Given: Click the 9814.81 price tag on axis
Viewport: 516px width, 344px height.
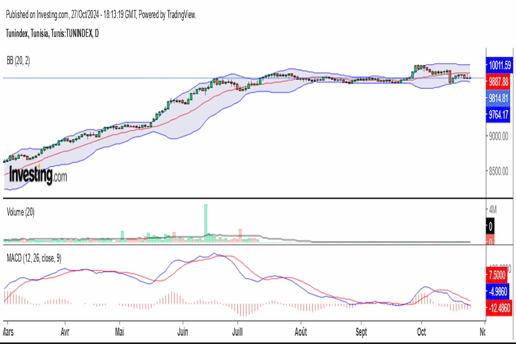Looking at the screenshot, I should tap(499, 98).
